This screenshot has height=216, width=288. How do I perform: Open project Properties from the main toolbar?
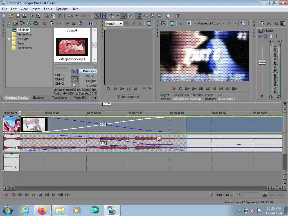click(38, 16)
